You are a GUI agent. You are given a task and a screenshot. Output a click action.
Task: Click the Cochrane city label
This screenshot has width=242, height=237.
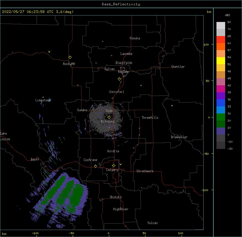(90, 160)
